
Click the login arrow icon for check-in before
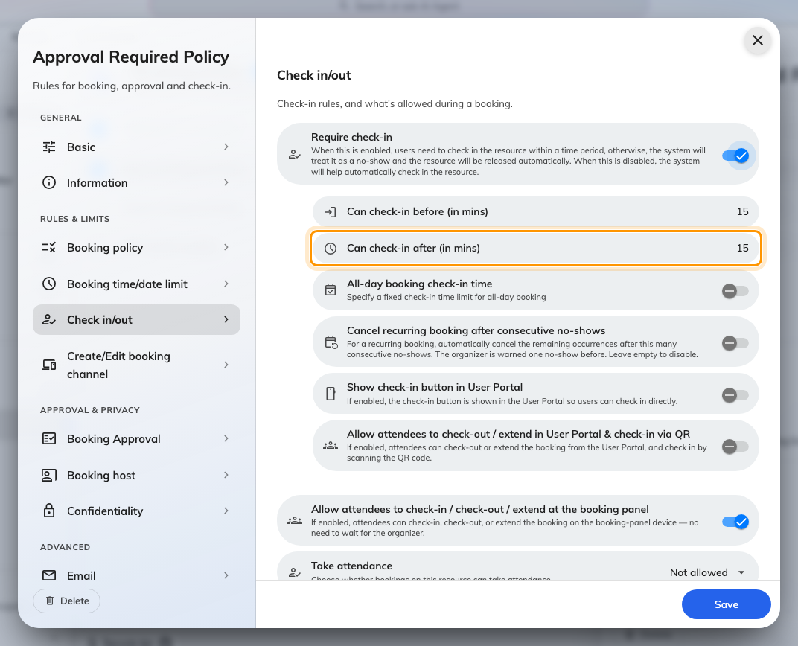tap(331, 211)
